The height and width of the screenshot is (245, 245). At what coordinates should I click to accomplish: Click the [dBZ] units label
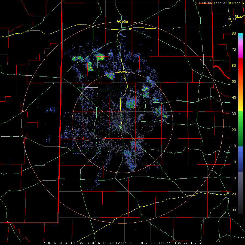tap(231, 19)
